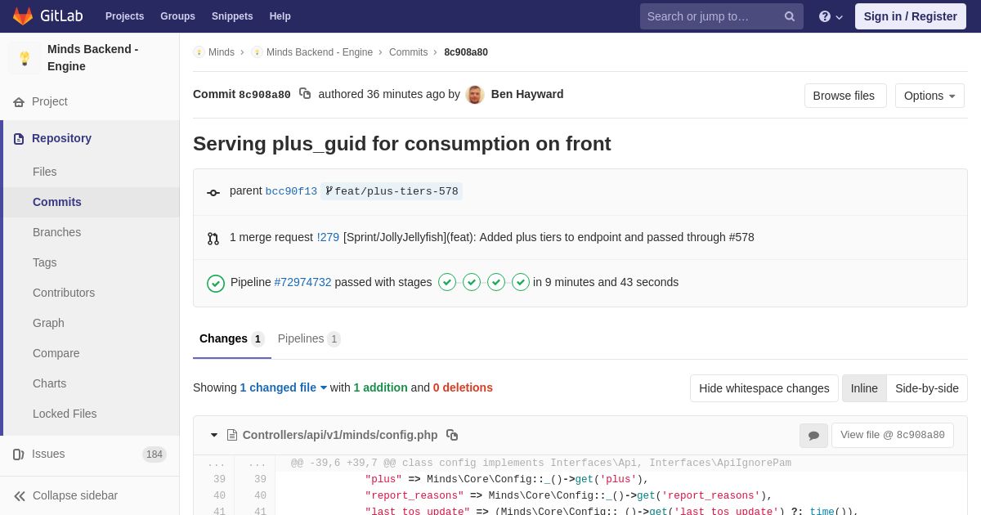981x515 pixels.
Task: Switch to Side-by-side diff view
Action: 927,388
